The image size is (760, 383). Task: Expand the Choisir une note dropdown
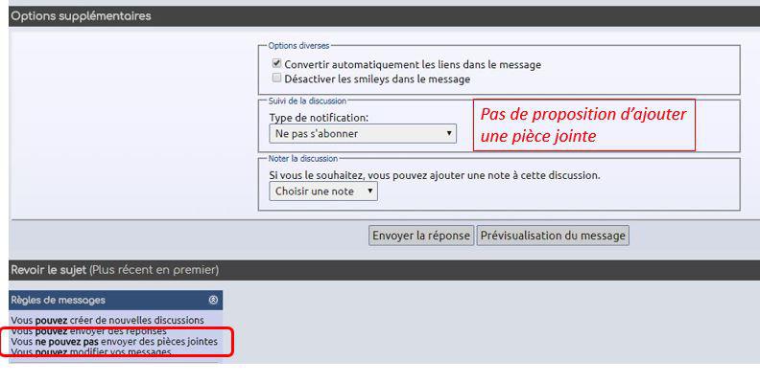323,191
